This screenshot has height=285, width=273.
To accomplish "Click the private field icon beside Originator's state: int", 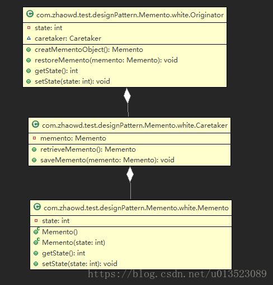I will pyautogui.click(x=29, y=28).
